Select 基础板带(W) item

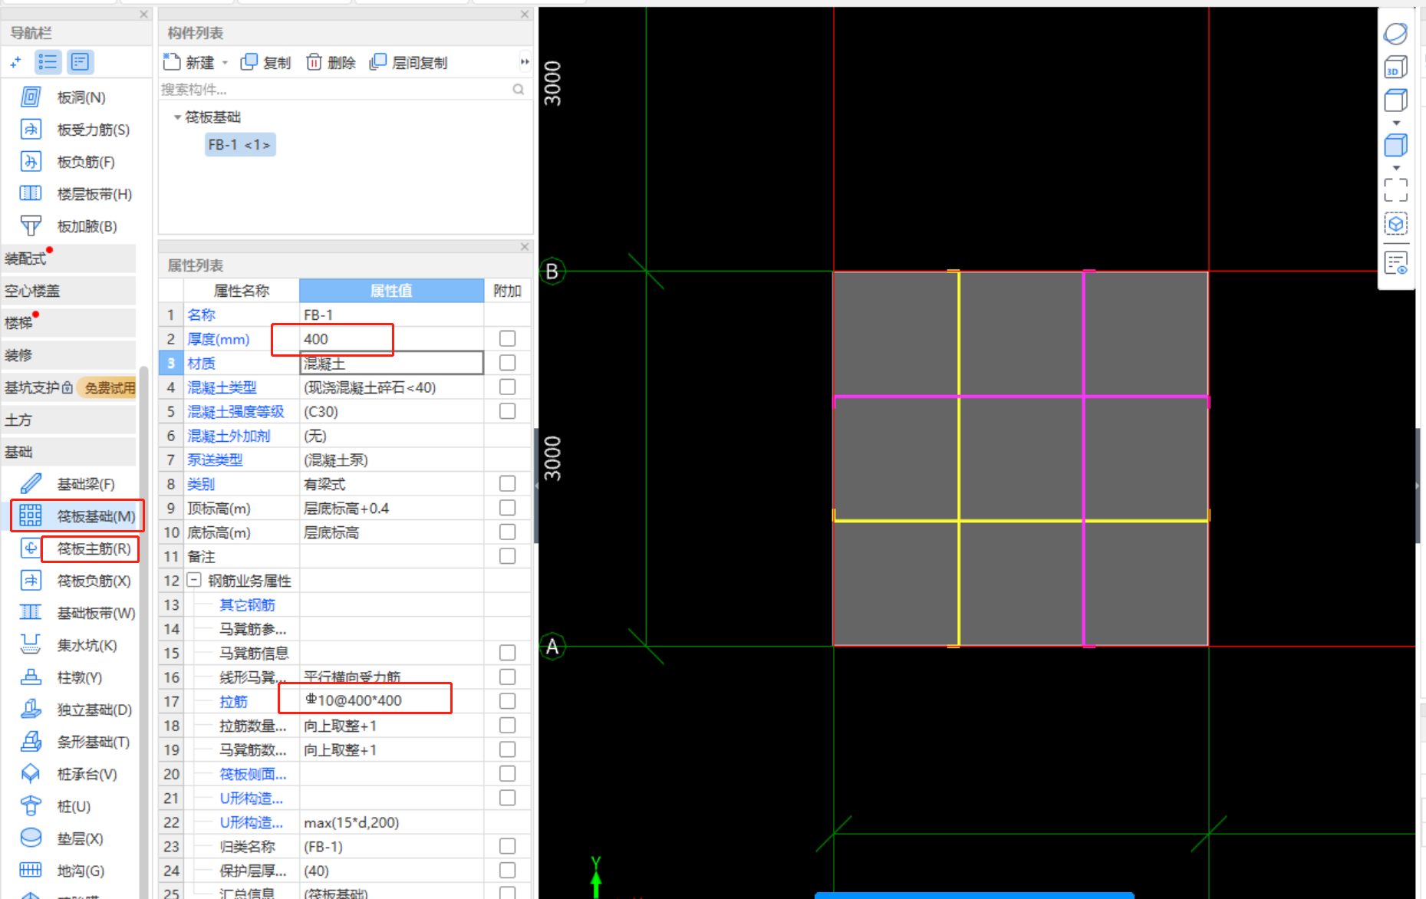coord(77,613)
